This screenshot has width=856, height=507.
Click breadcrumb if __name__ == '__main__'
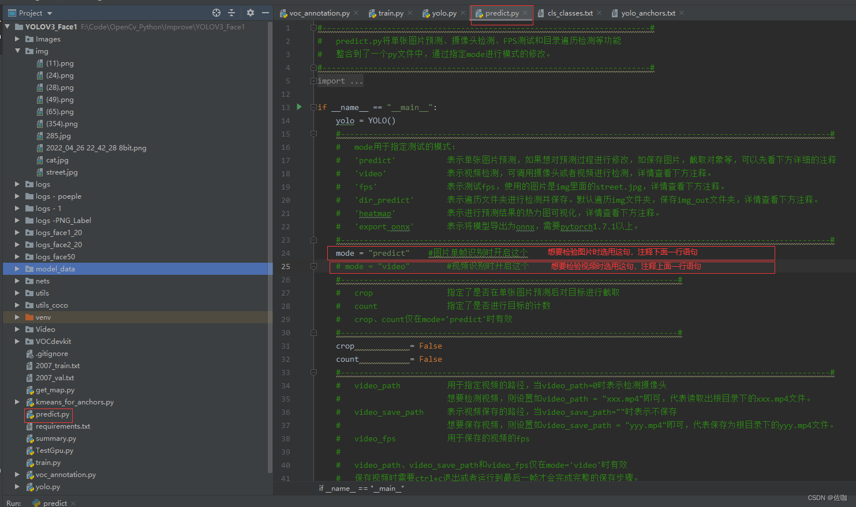(x=361, y=488)
